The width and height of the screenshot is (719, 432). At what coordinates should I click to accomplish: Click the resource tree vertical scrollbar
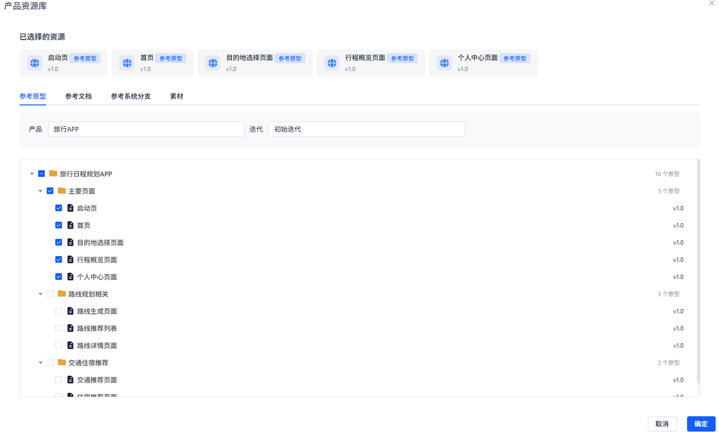(x=698, y=271)
